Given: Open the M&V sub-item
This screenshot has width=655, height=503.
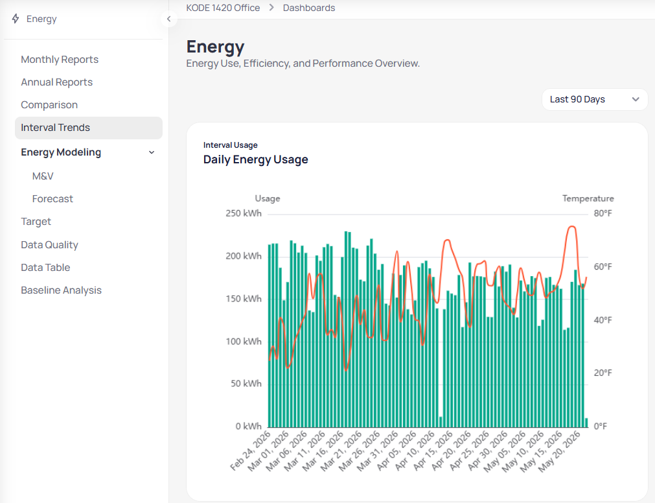Looking at the screenshot, I should tap(43, 176).
